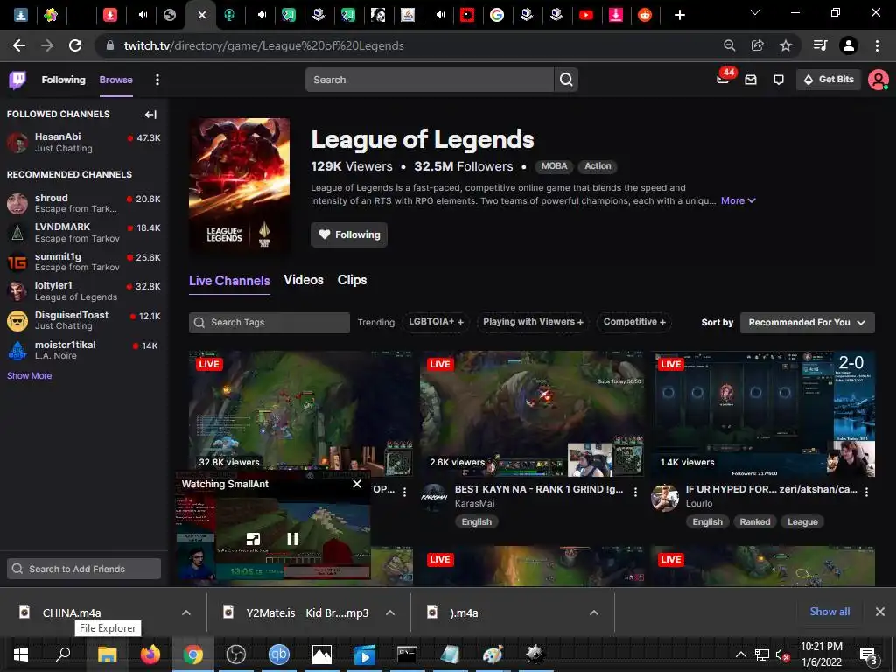Open the user profile avatar menu

(878, 80)
